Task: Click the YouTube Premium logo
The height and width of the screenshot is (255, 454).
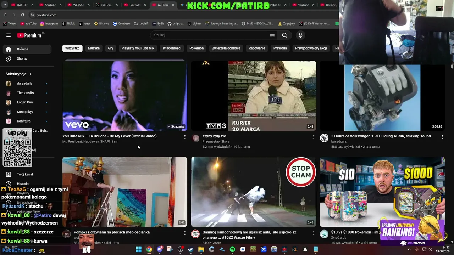Action: 29,35
